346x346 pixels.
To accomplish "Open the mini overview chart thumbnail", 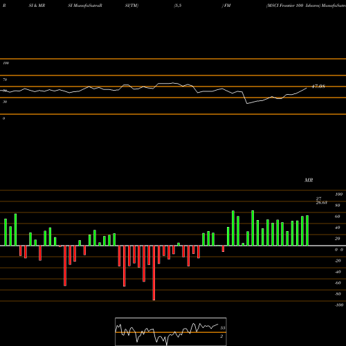I will [x=171, y=331].
